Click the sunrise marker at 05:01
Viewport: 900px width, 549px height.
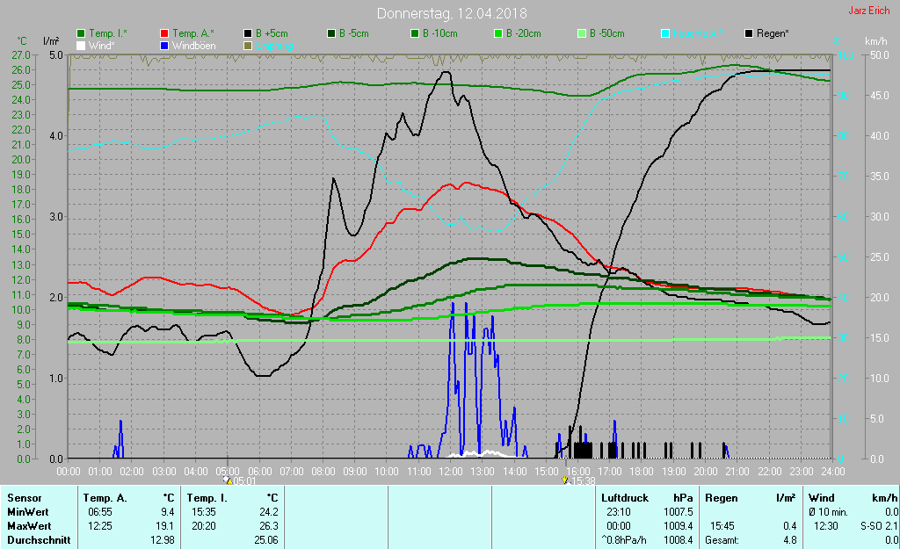[228, 480]
